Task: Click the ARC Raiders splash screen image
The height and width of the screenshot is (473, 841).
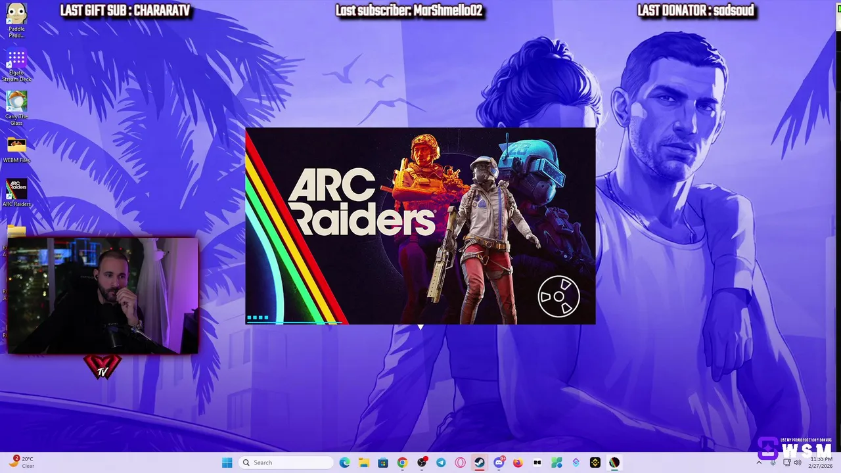Action: pyautogui.click(x=420, y=226)
